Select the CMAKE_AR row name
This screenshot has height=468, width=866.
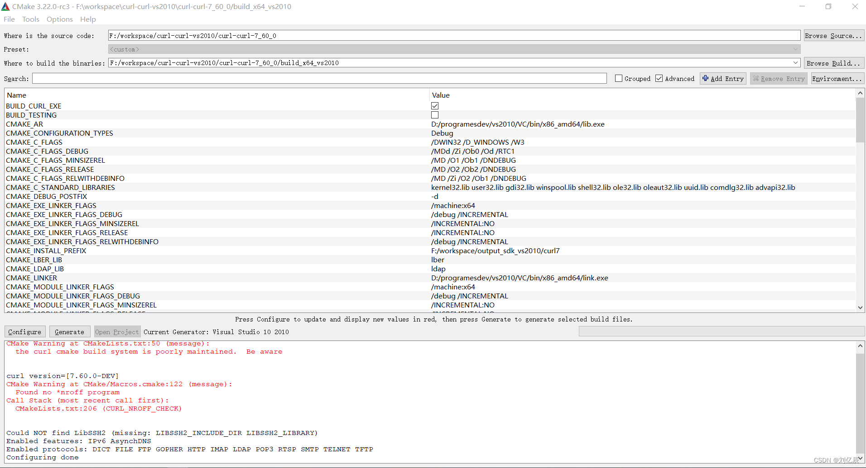(24, 124)
